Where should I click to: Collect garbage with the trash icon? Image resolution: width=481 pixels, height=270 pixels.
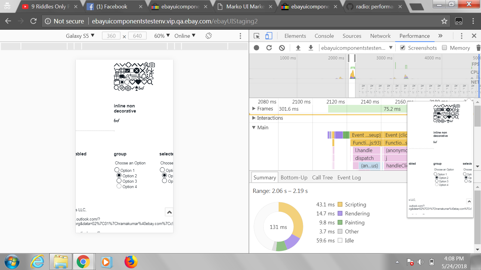[478, 48]
